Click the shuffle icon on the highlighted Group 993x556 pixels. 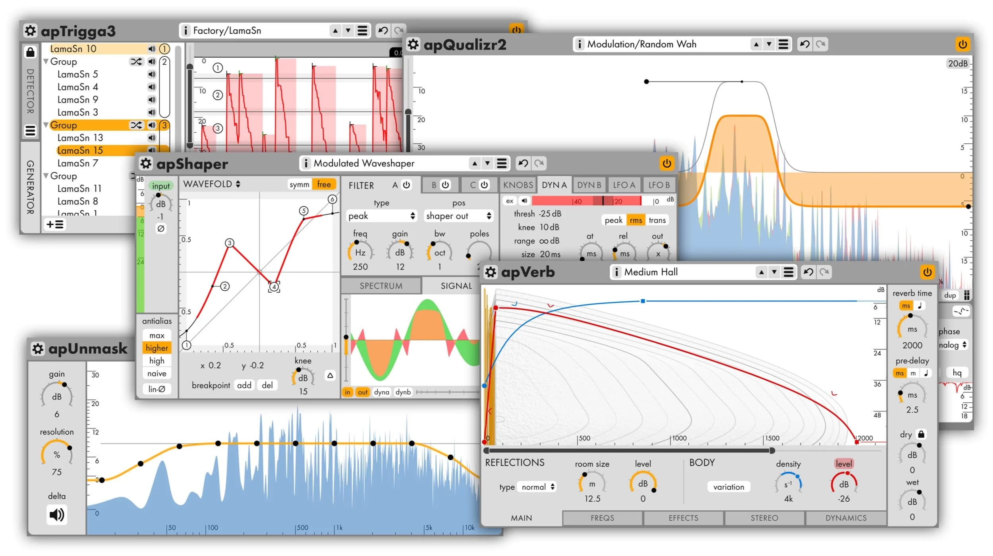pyautogui.click(x=136, y=125)
